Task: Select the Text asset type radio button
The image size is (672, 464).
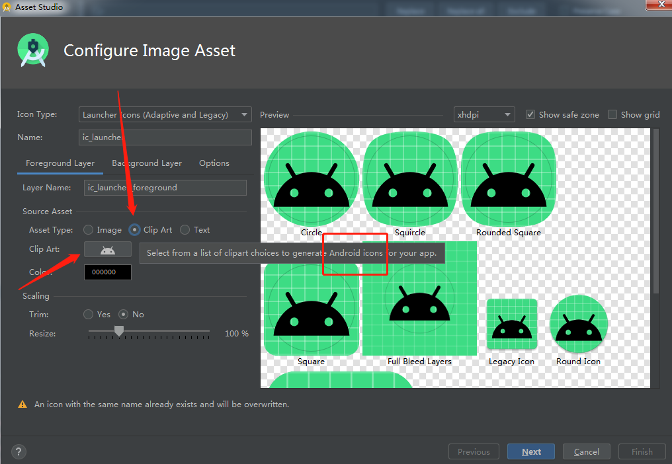Action: [185, 230]
